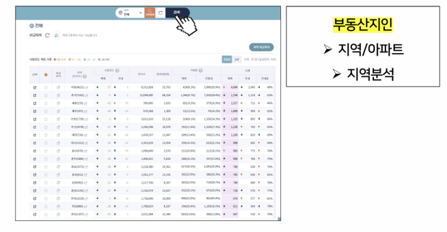Open the 대구(1312) region link
The image size is (447, 232).
point(77,143)
